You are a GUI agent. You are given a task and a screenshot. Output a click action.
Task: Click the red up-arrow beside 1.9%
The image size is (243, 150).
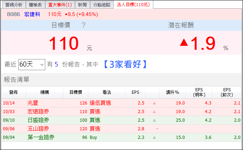(184, 42)
